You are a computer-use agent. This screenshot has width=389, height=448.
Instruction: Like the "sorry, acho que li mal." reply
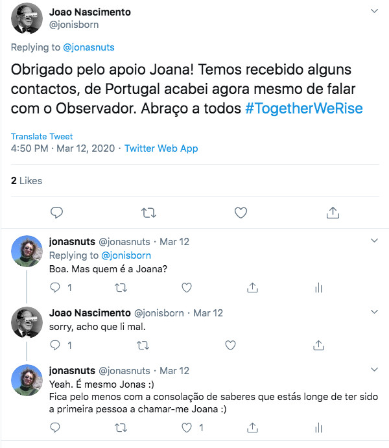tap(231, 345)
